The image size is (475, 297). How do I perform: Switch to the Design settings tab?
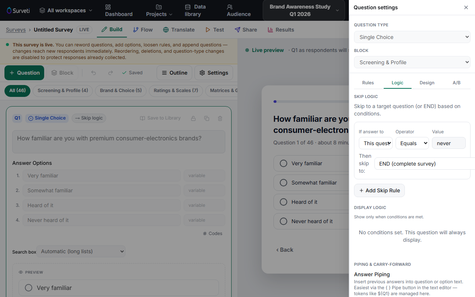[x=427, y=83]
